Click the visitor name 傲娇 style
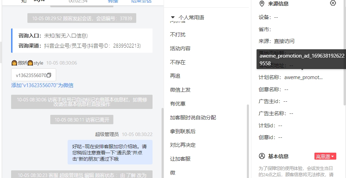Viewport: 346px width, 178px height. pyautogui.click(x=27, y=63)
